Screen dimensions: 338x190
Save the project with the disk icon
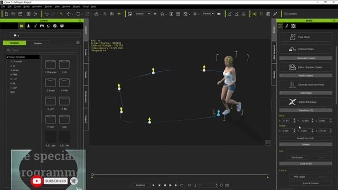pos(20,14)
